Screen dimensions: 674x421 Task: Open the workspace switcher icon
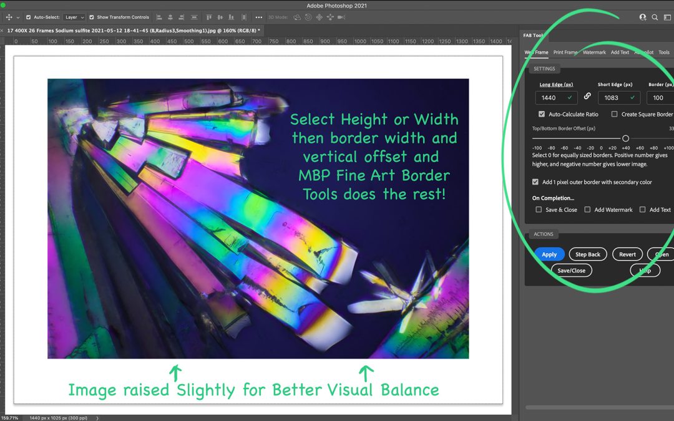(x=668, y=17)
